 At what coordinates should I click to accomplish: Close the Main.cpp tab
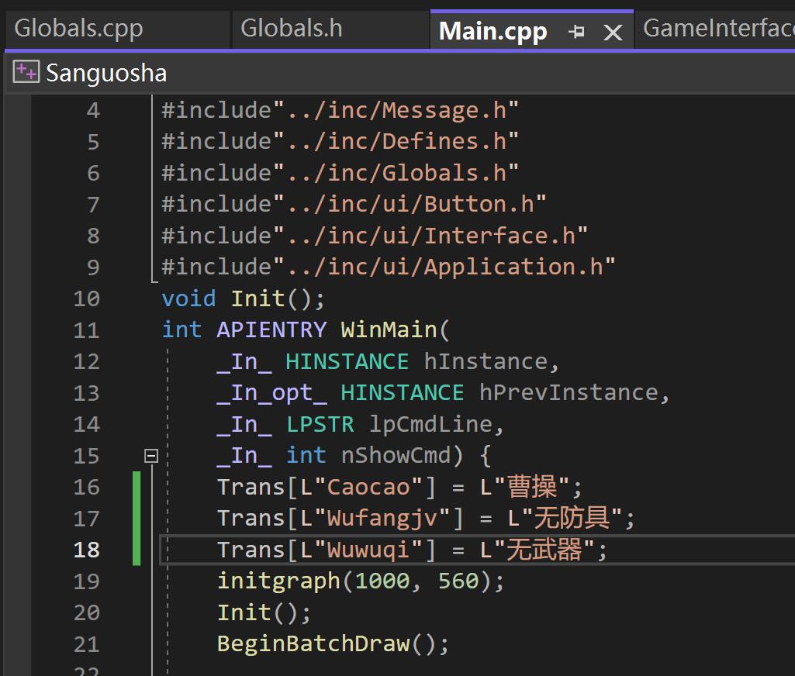pyautogui.click(x=614, y=33)
